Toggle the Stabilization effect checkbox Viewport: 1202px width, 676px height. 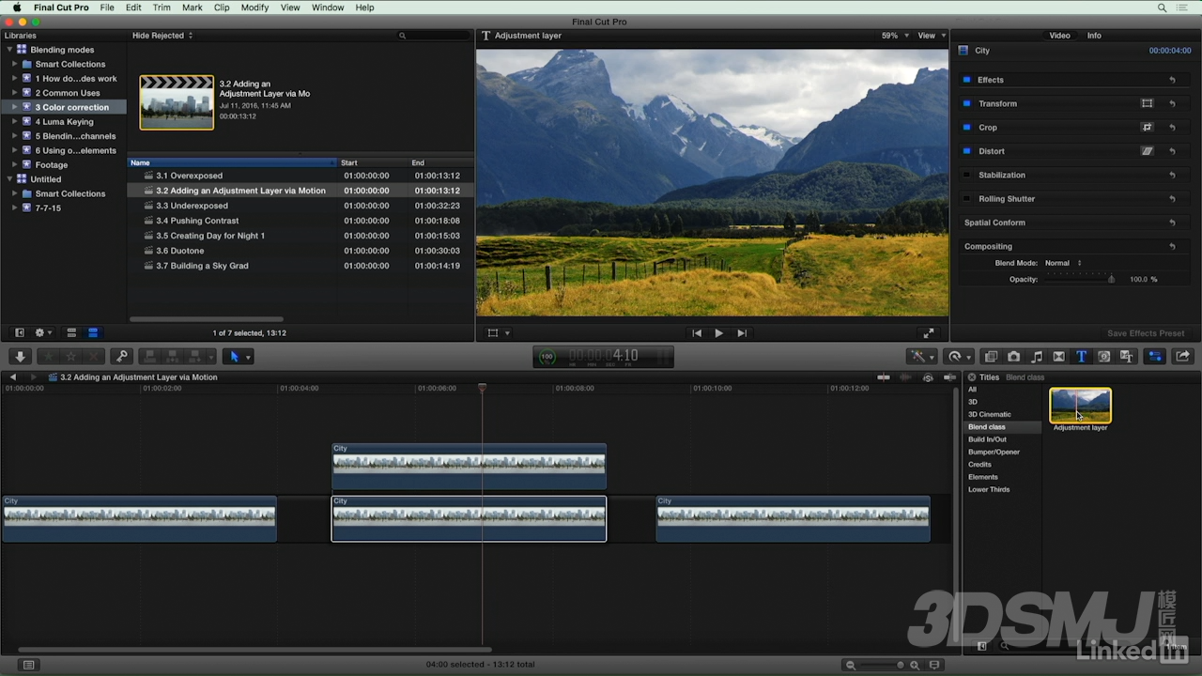coord(967,175)
